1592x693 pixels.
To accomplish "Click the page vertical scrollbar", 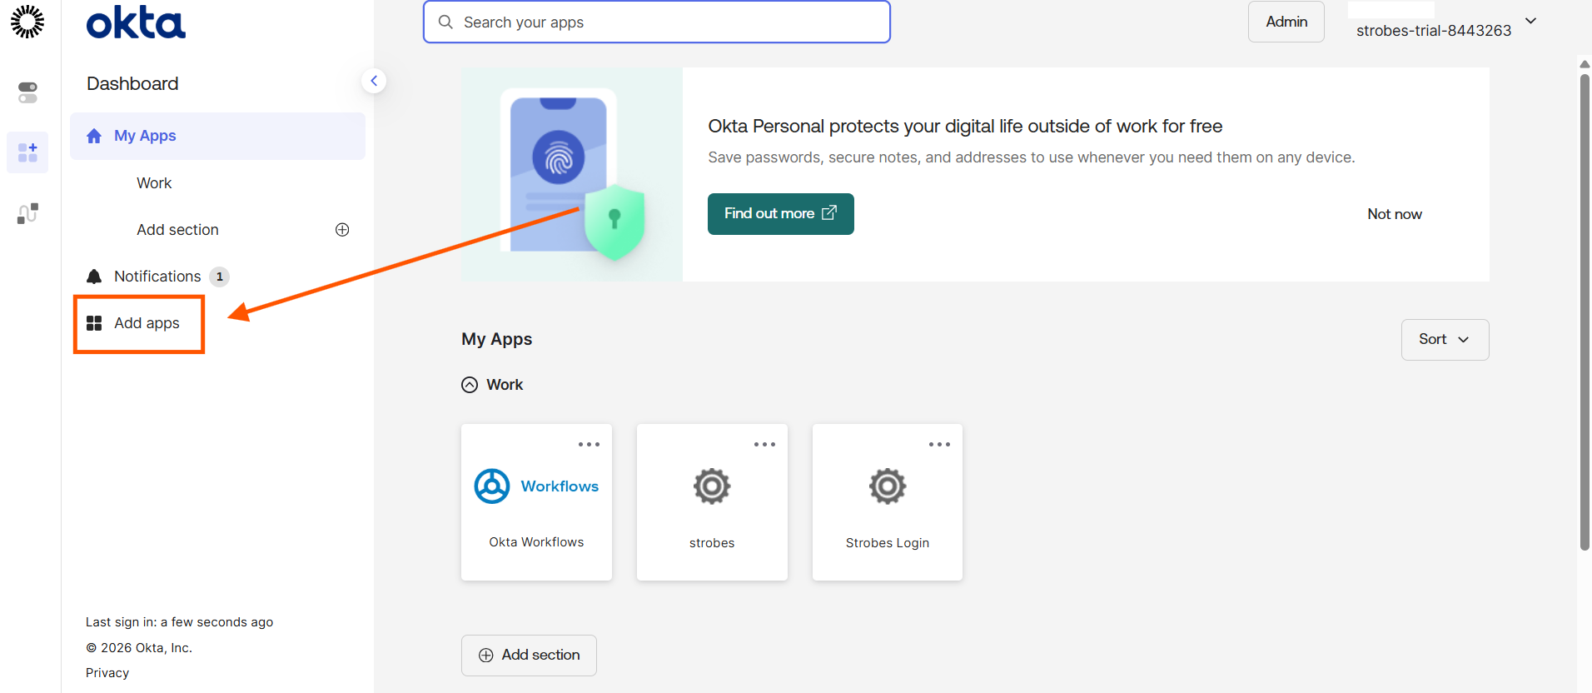I will pos(1585,312).
